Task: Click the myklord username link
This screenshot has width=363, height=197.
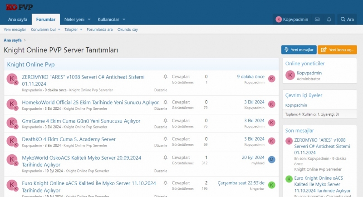Action: [x=258, y=163]
